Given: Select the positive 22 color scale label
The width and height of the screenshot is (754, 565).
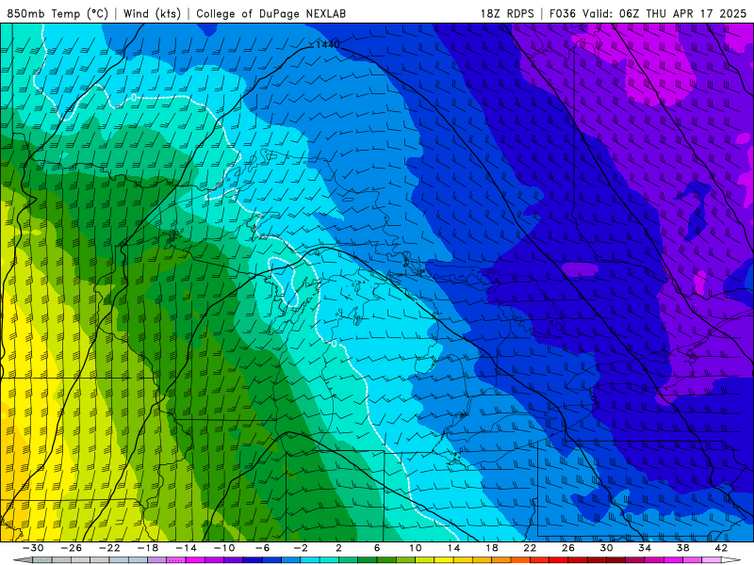Looking at the screenshot, I should 530,548.
